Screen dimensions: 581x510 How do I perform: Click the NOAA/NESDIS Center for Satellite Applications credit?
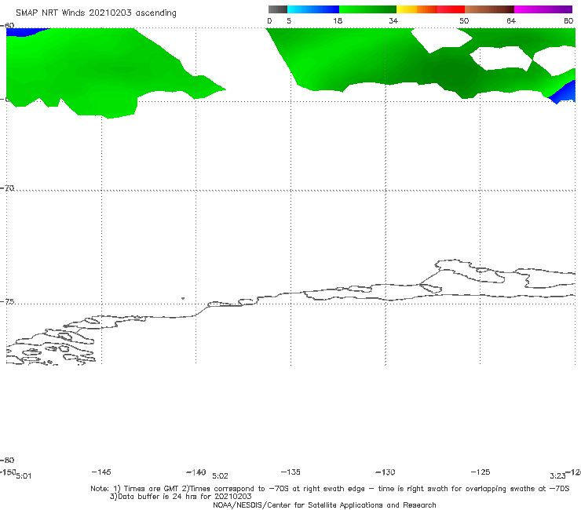(324, 505)
